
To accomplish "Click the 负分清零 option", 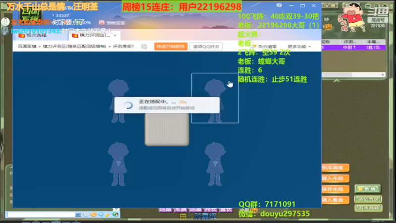I will (x=265, y=47).
